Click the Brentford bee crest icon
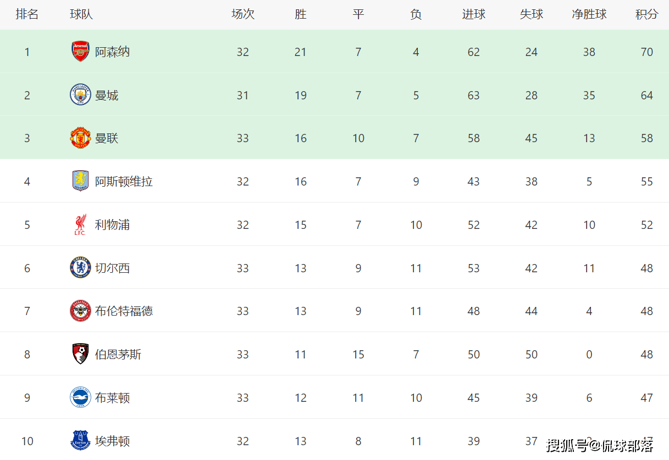The image size is (669, 460). click(x=80, y=311)
